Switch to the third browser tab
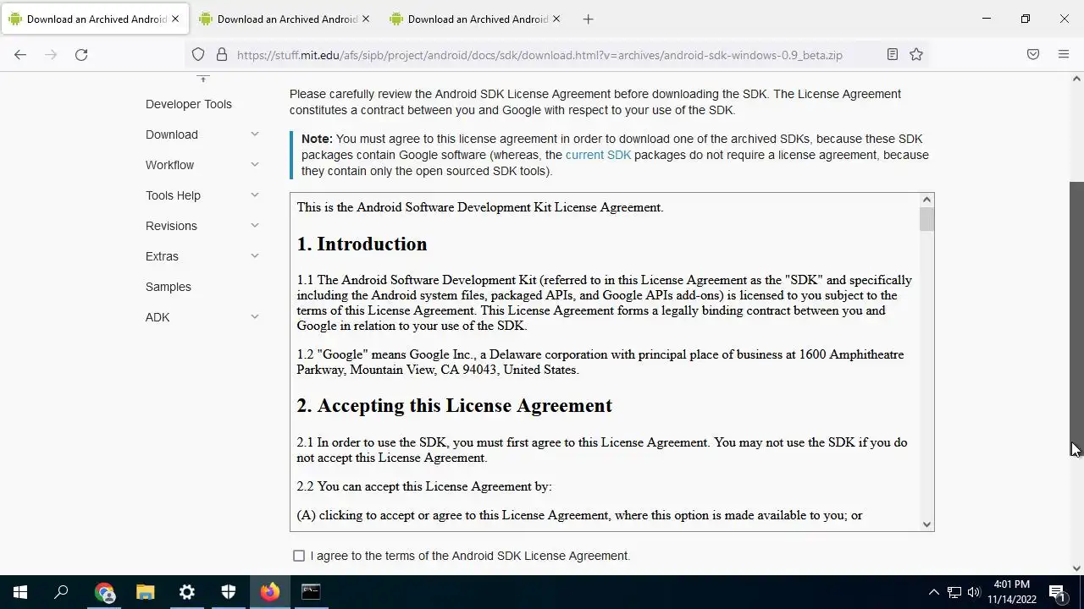This screenshot has width=1084, height=609. click(x=476, y=19)
